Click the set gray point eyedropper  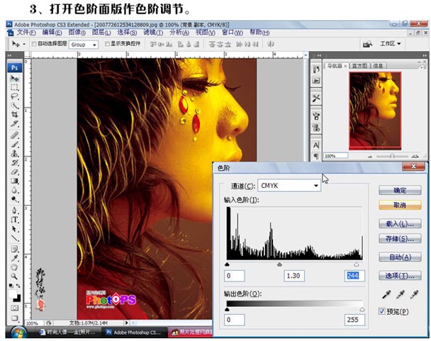tap(401, 294)
